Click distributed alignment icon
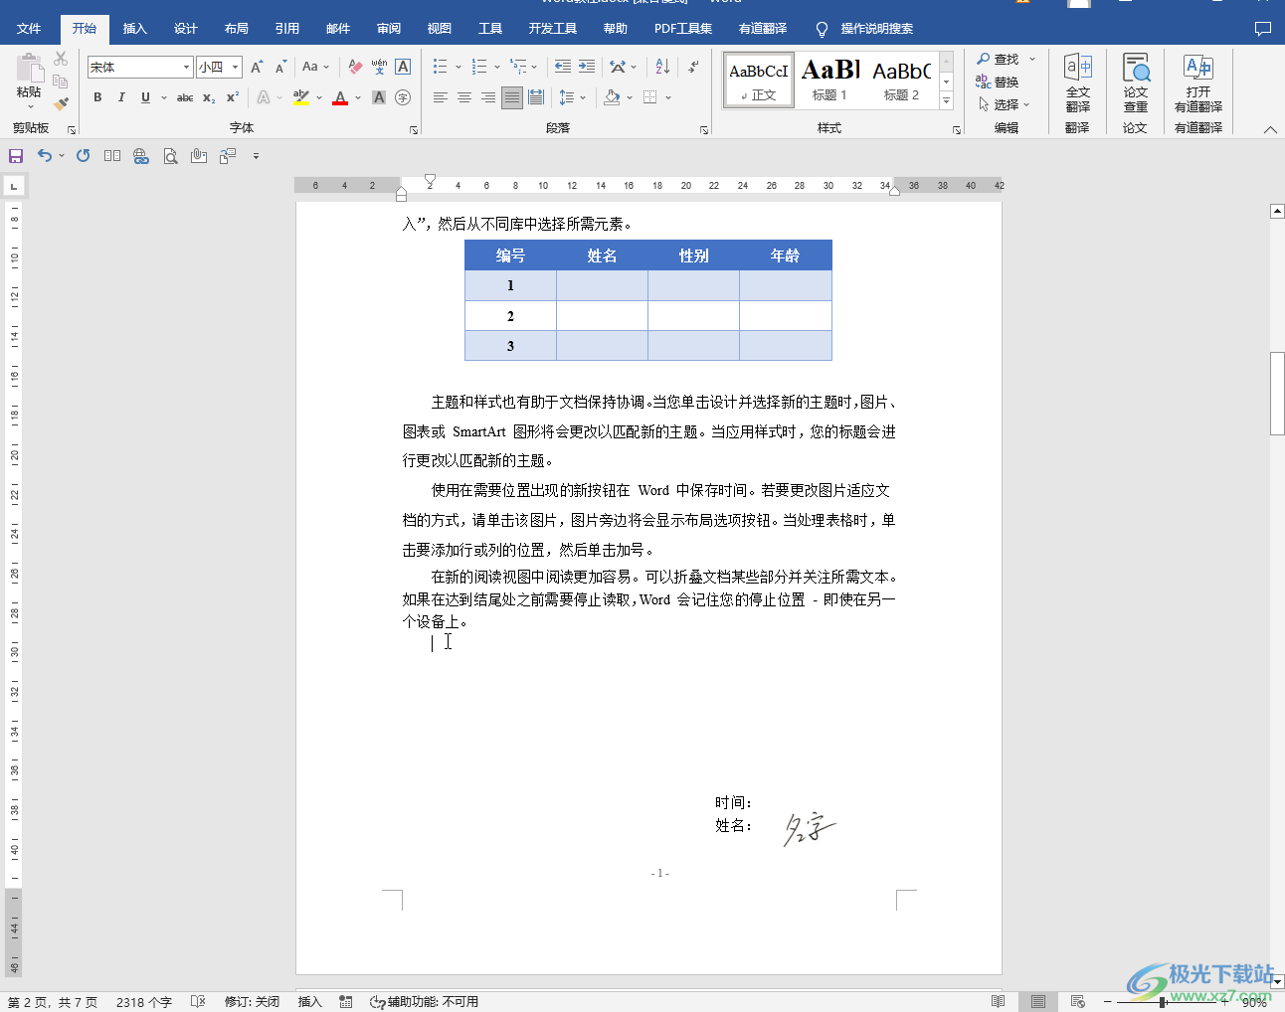This screenshot has height=1012, width=1285. 536,97
